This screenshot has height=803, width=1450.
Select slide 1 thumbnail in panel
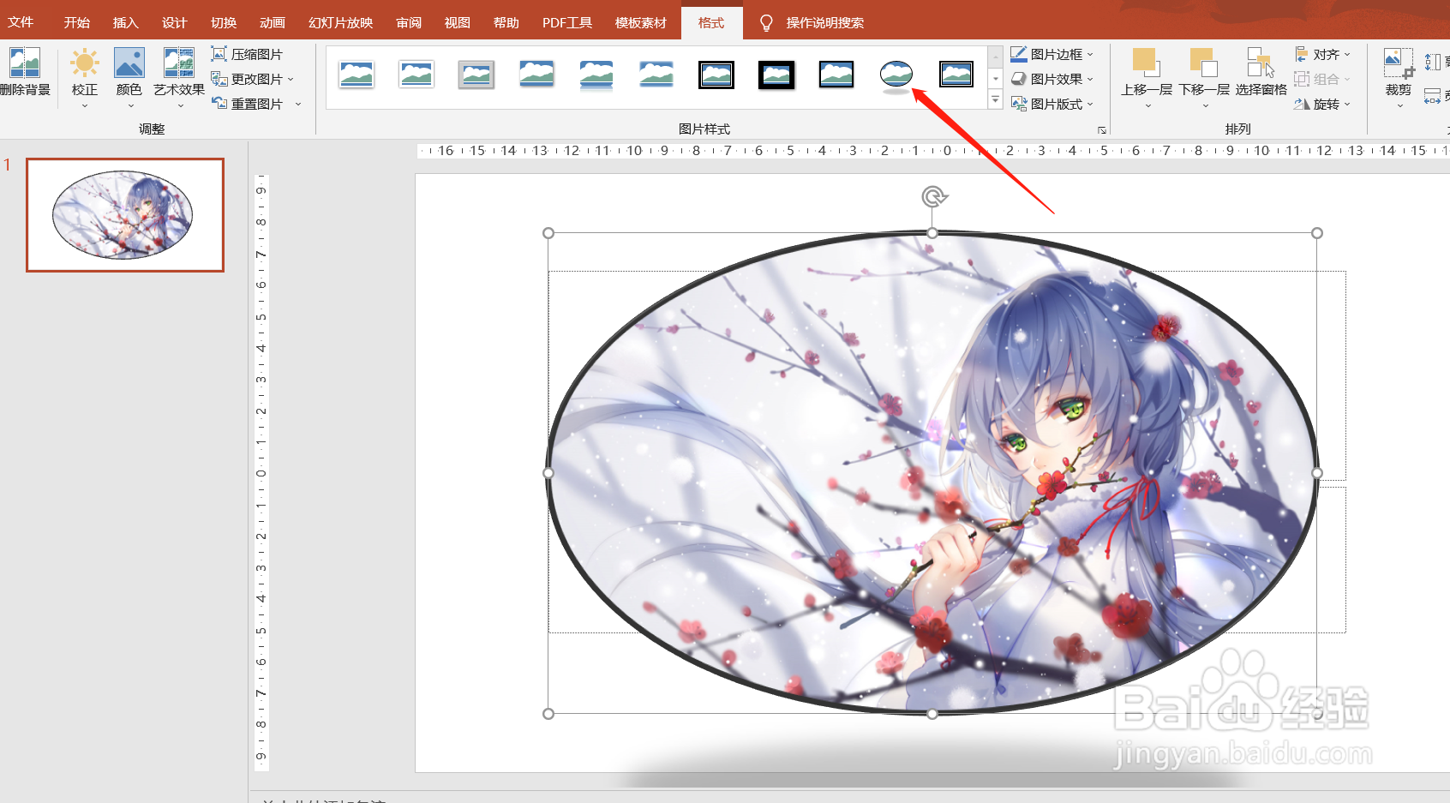[125, 215]
